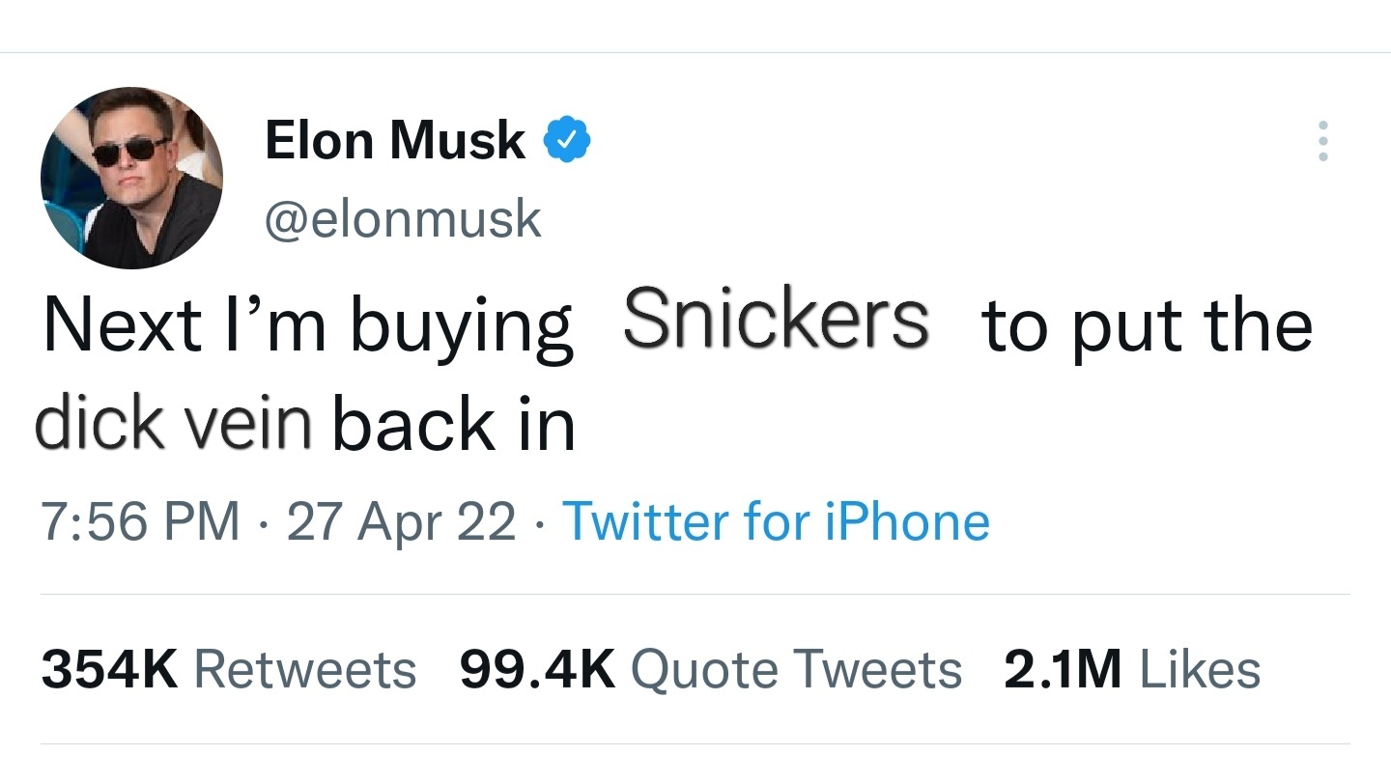The width and height of the screenshot is (1391, 784).
Task: Click the text 'Next I'm buying'
Action: [x=307, y=326]
